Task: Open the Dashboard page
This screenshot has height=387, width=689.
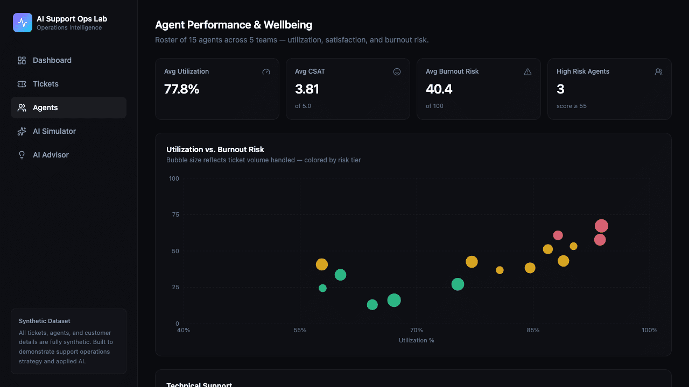Action: coord(68,60)
